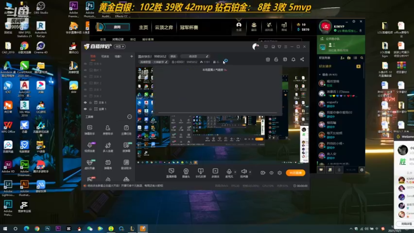This screenshot has height=233, width=414.
Task: Open OBS Studio desktop shortcut
Action: click(x=41, y=8)
